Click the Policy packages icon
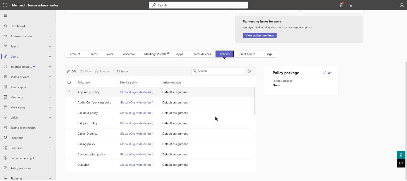Image resolution: width=407 pixels, height=181 pixels. point(5,168)
